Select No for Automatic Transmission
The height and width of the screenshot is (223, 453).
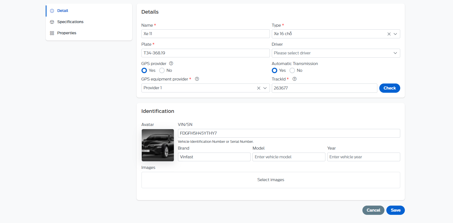click(292, 70)
